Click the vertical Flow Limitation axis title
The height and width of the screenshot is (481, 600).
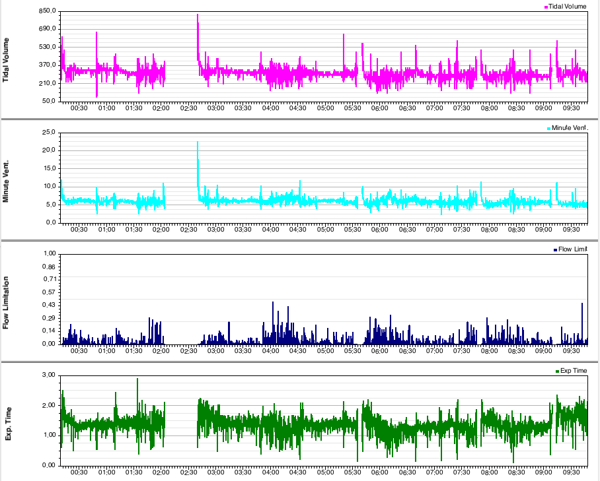[x=6, y=303]
